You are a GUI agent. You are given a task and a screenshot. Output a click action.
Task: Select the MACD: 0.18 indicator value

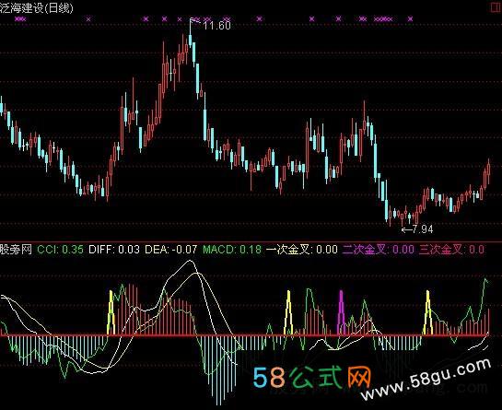[232, 250]
